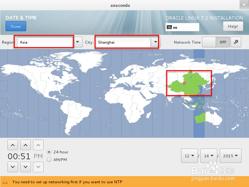Open the Help! button
The image size is (249, 187).
click(233, 26)
